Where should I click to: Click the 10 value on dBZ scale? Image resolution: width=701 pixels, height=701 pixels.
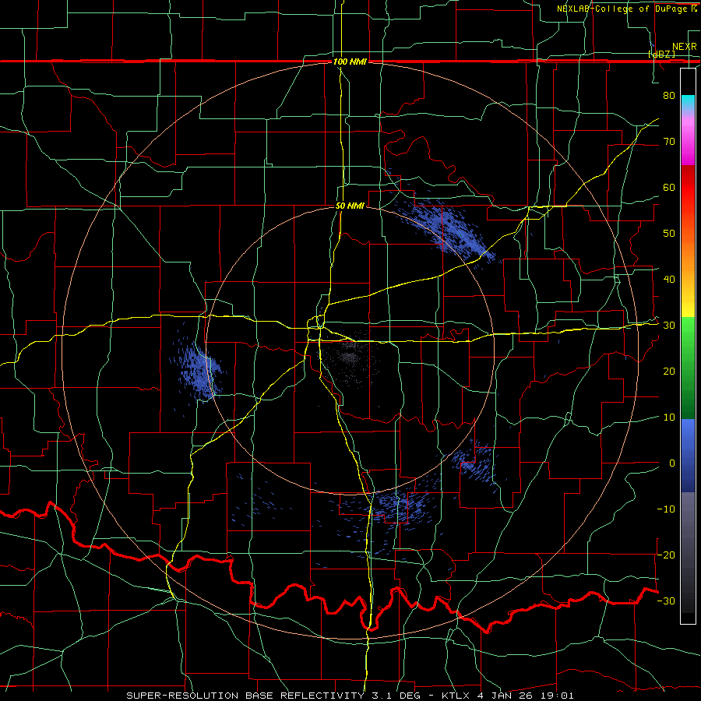coord(669,417)
